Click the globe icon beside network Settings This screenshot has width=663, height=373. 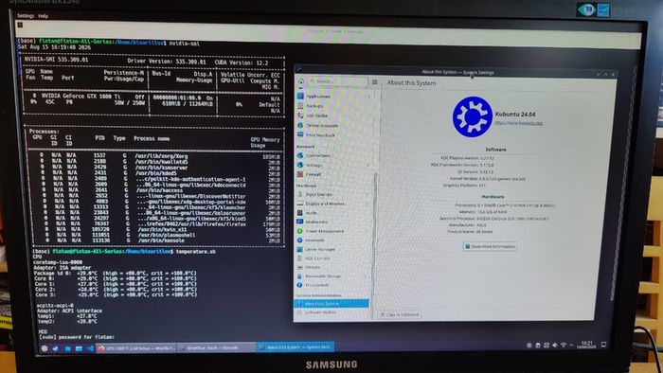(300, 165)
